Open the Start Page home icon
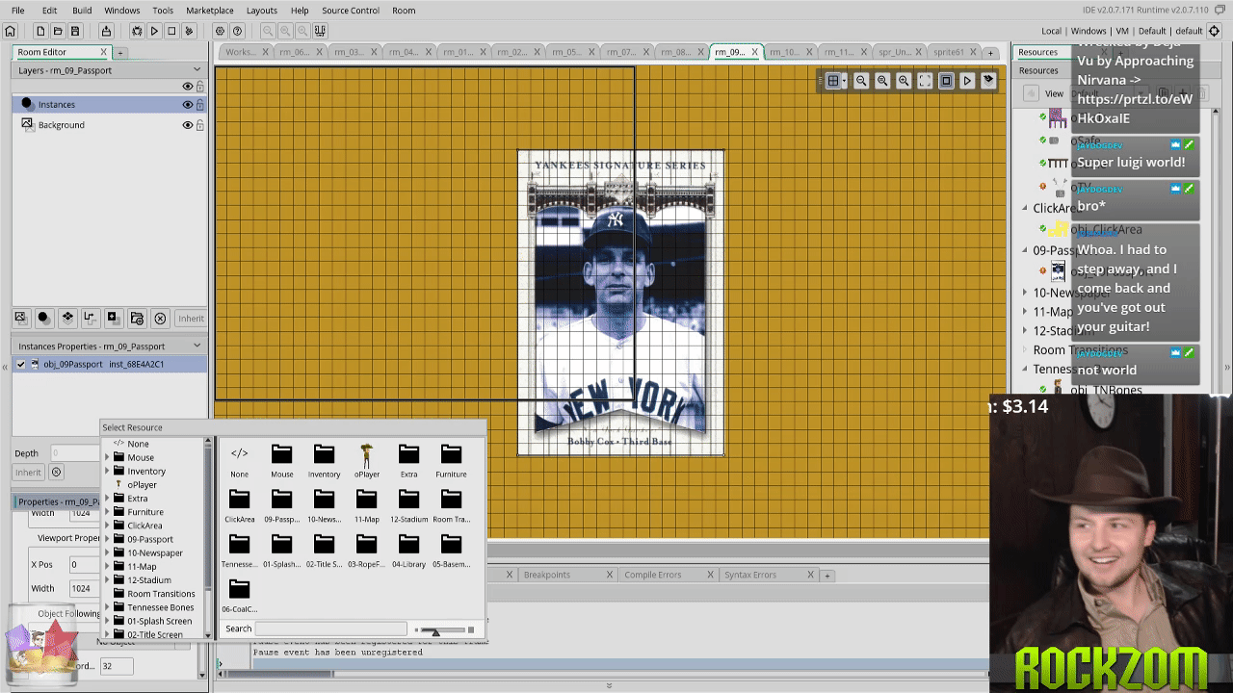Screen dimensions: 1233x693 pos(11,31)
